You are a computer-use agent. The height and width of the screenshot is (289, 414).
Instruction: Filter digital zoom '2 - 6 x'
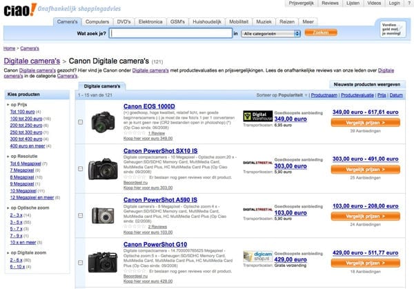click(17, 260)
